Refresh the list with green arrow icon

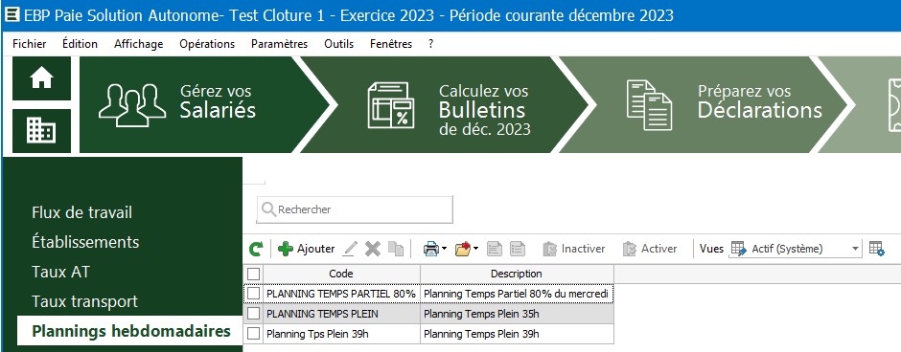point(256,249)
